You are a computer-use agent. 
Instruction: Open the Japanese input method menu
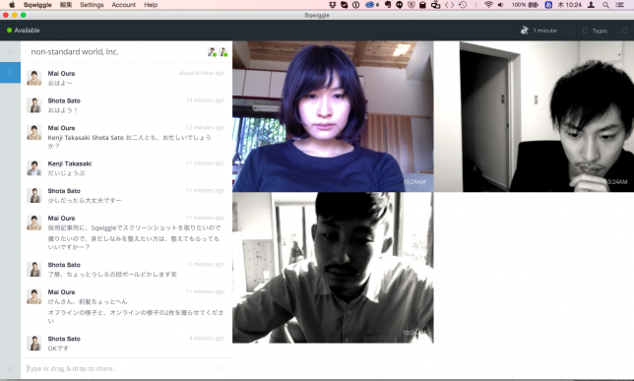point(548,5)
